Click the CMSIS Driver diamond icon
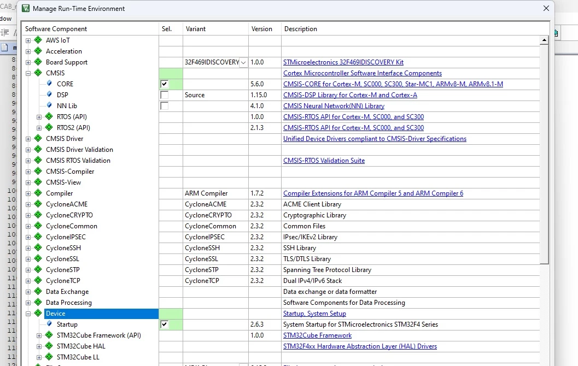 (38, 138)
